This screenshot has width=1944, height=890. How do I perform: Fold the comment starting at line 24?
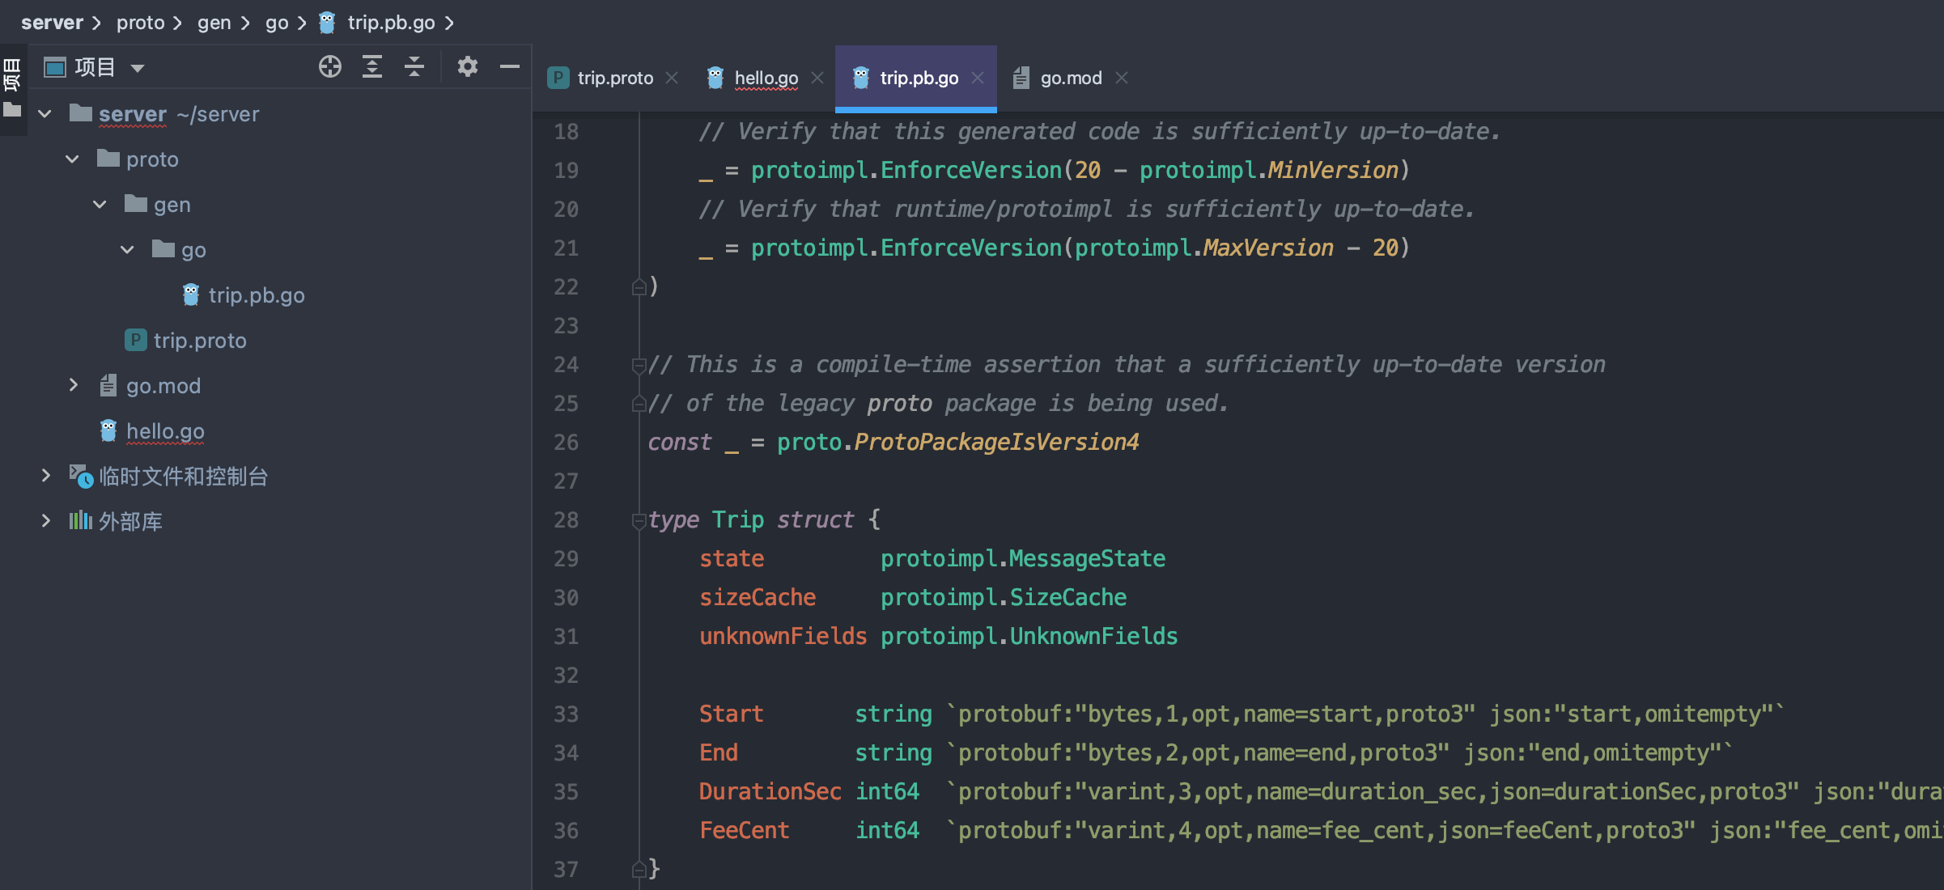point(639,365)
